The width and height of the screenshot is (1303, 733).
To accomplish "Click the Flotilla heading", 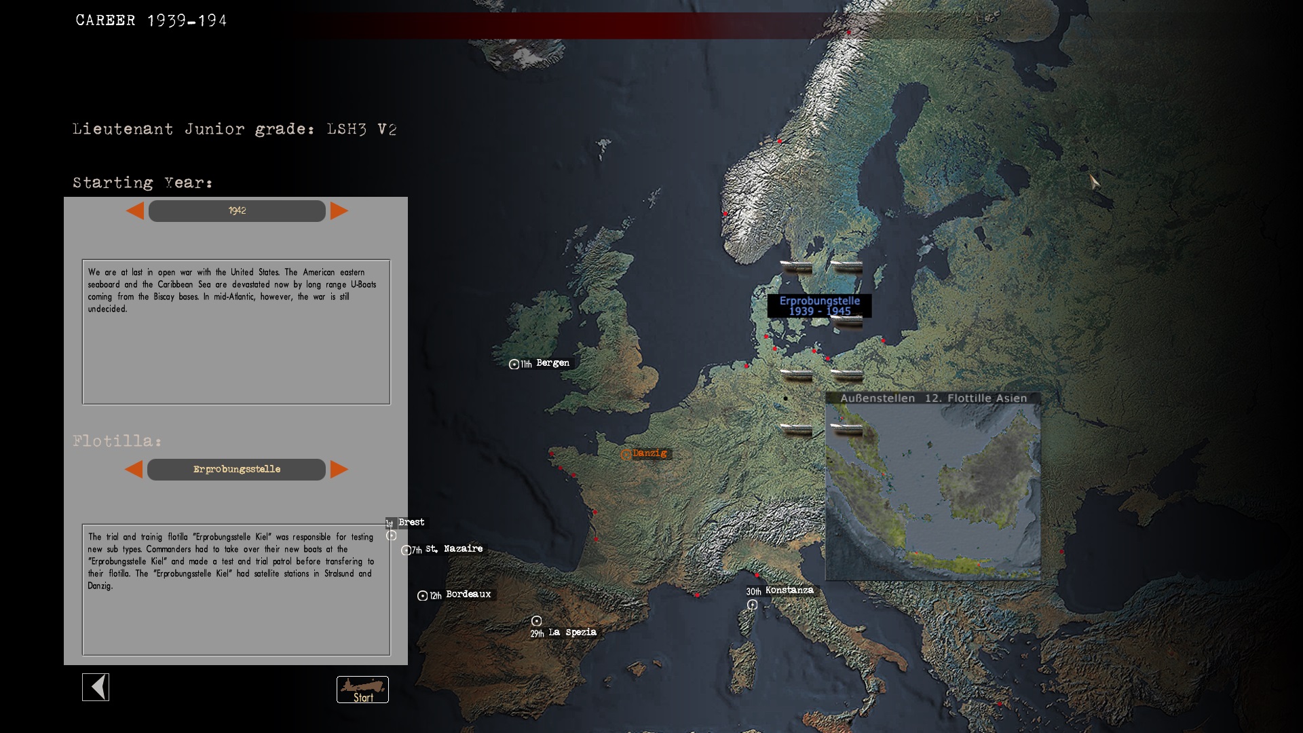I will coord(117,441).
